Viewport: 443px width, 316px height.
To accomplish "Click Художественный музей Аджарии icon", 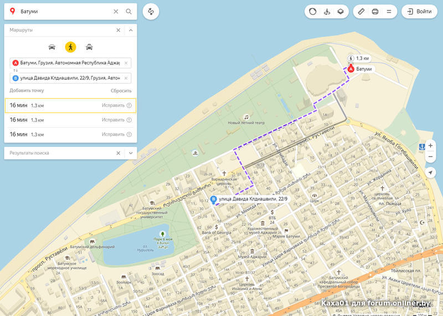I will coord(262,223).
